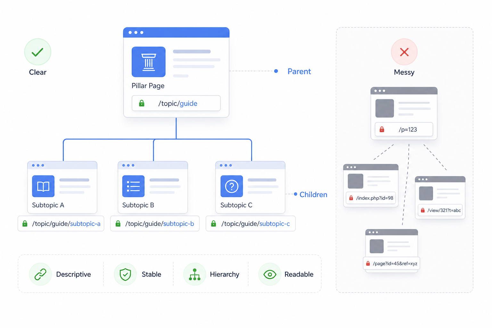Image resolution: width=492 pixels, height=328 pixels.
Task: Click the red Messy X icon
Action: [404, 52]
